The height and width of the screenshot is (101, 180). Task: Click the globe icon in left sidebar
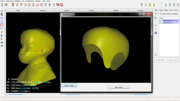(x=2, y=46)
